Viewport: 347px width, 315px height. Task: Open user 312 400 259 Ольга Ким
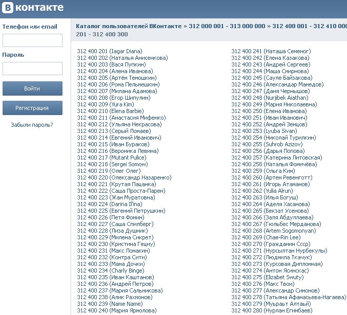263,171
